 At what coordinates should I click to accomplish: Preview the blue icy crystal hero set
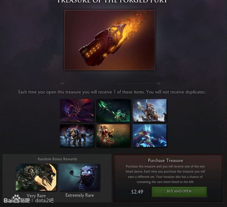pos(150,136)
